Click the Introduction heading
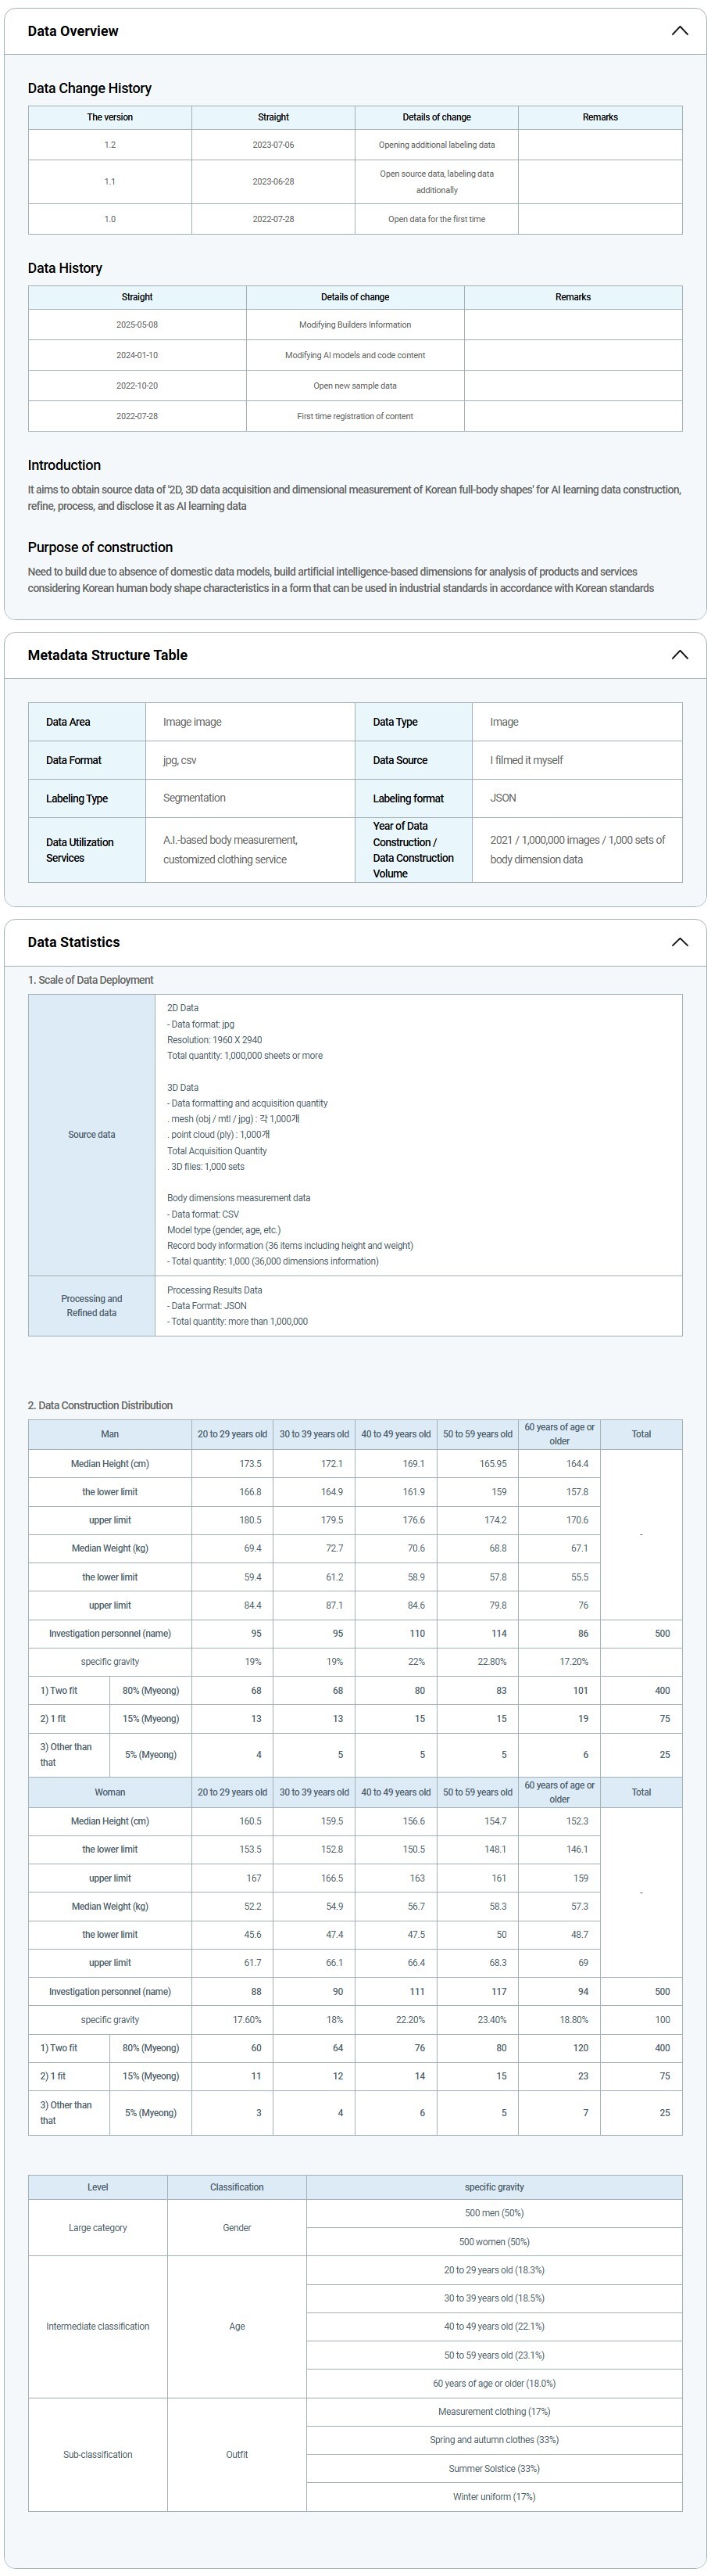This screenshot has height=2576, width=711. 64,465
